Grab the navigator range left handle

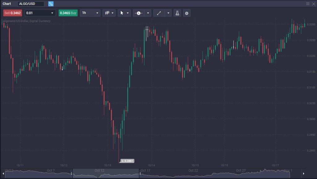(x=72, y=173)
